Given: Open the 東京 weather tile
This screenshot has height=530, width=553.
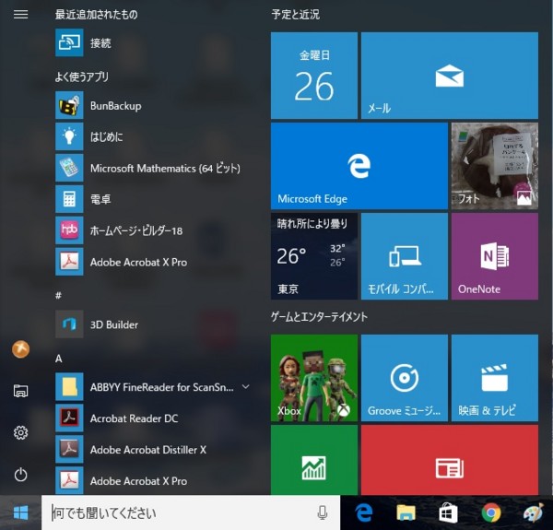Looking at the screenshot, I should 314,256.
